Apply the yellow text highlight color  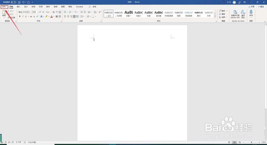click(x=46, y=16)
